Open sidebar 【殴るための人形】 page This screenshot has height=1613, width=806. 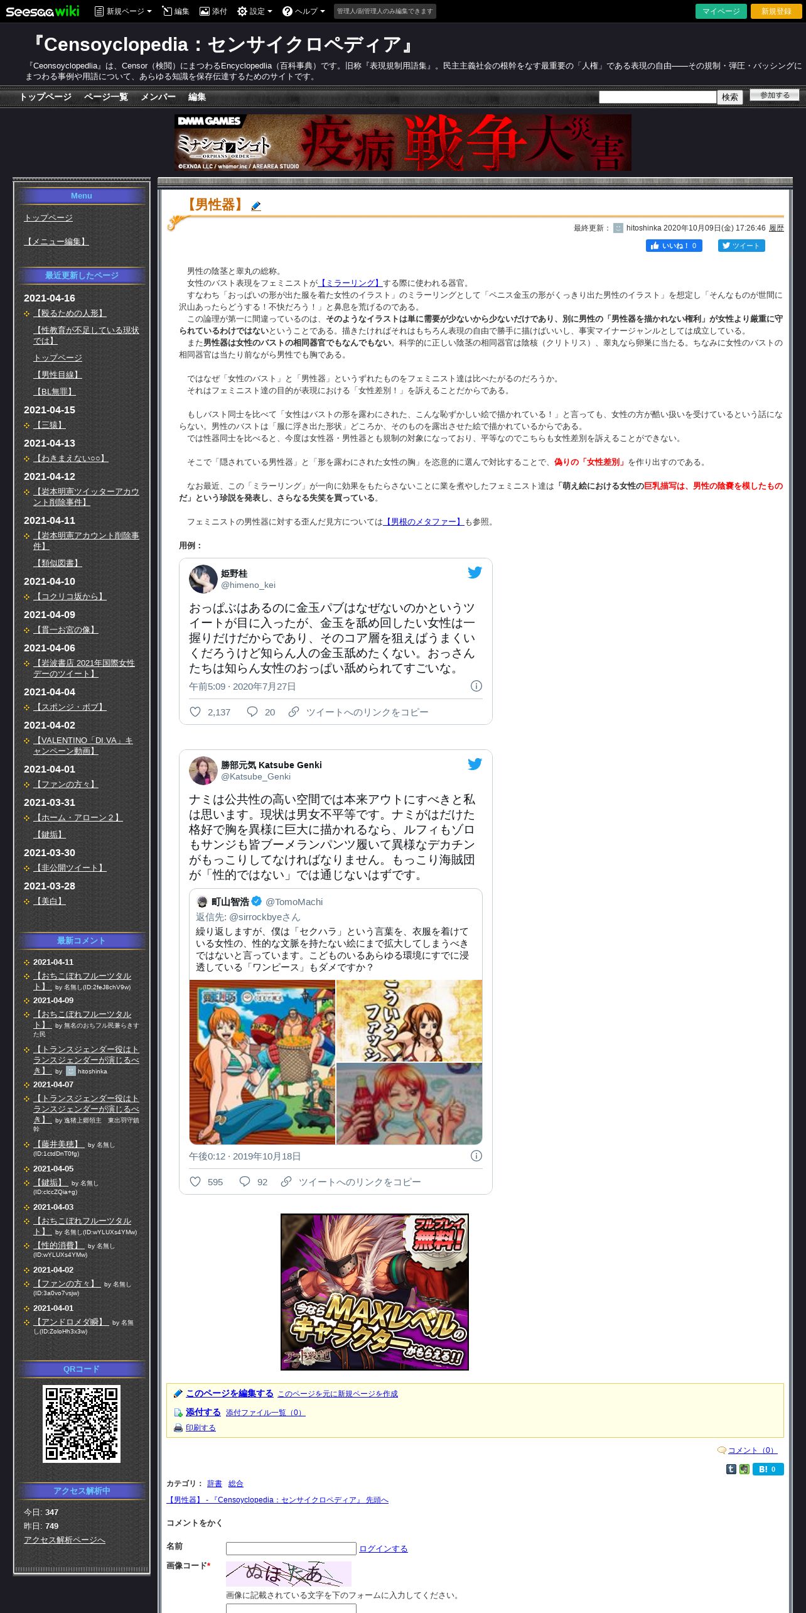click(70, 313)
